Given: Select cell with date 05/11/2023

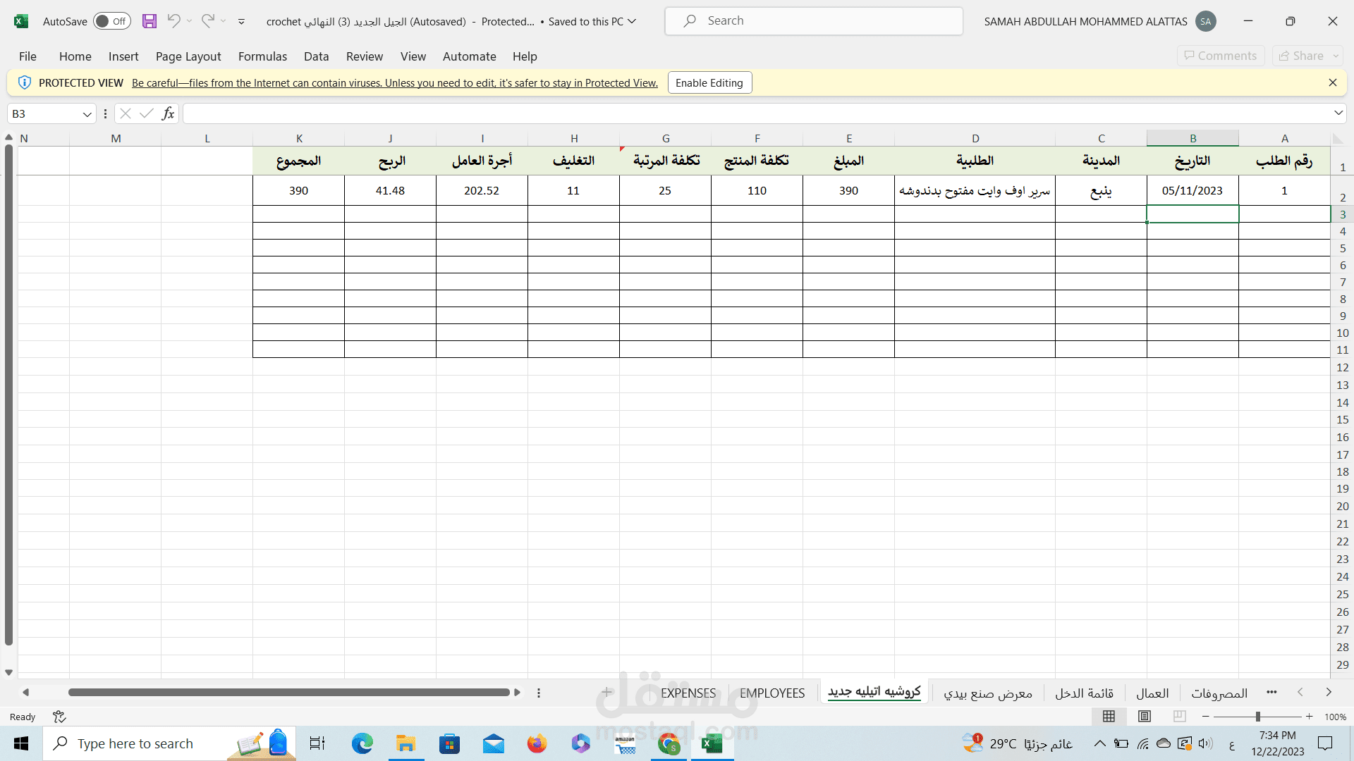Looking at the screenshot, I should coord(1193,190).
